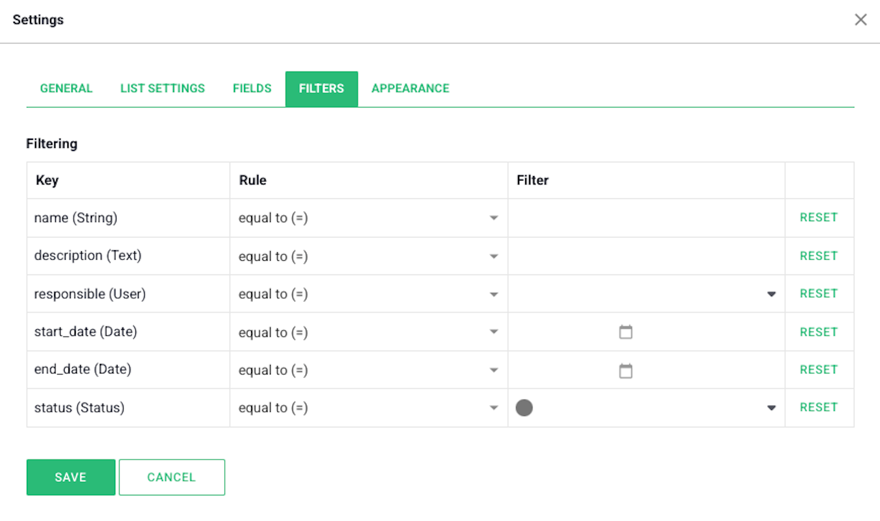The width and height of the screenshot is (880, 521).
Task: Close the Settings dialog with the X
Action: coord(861,20)
